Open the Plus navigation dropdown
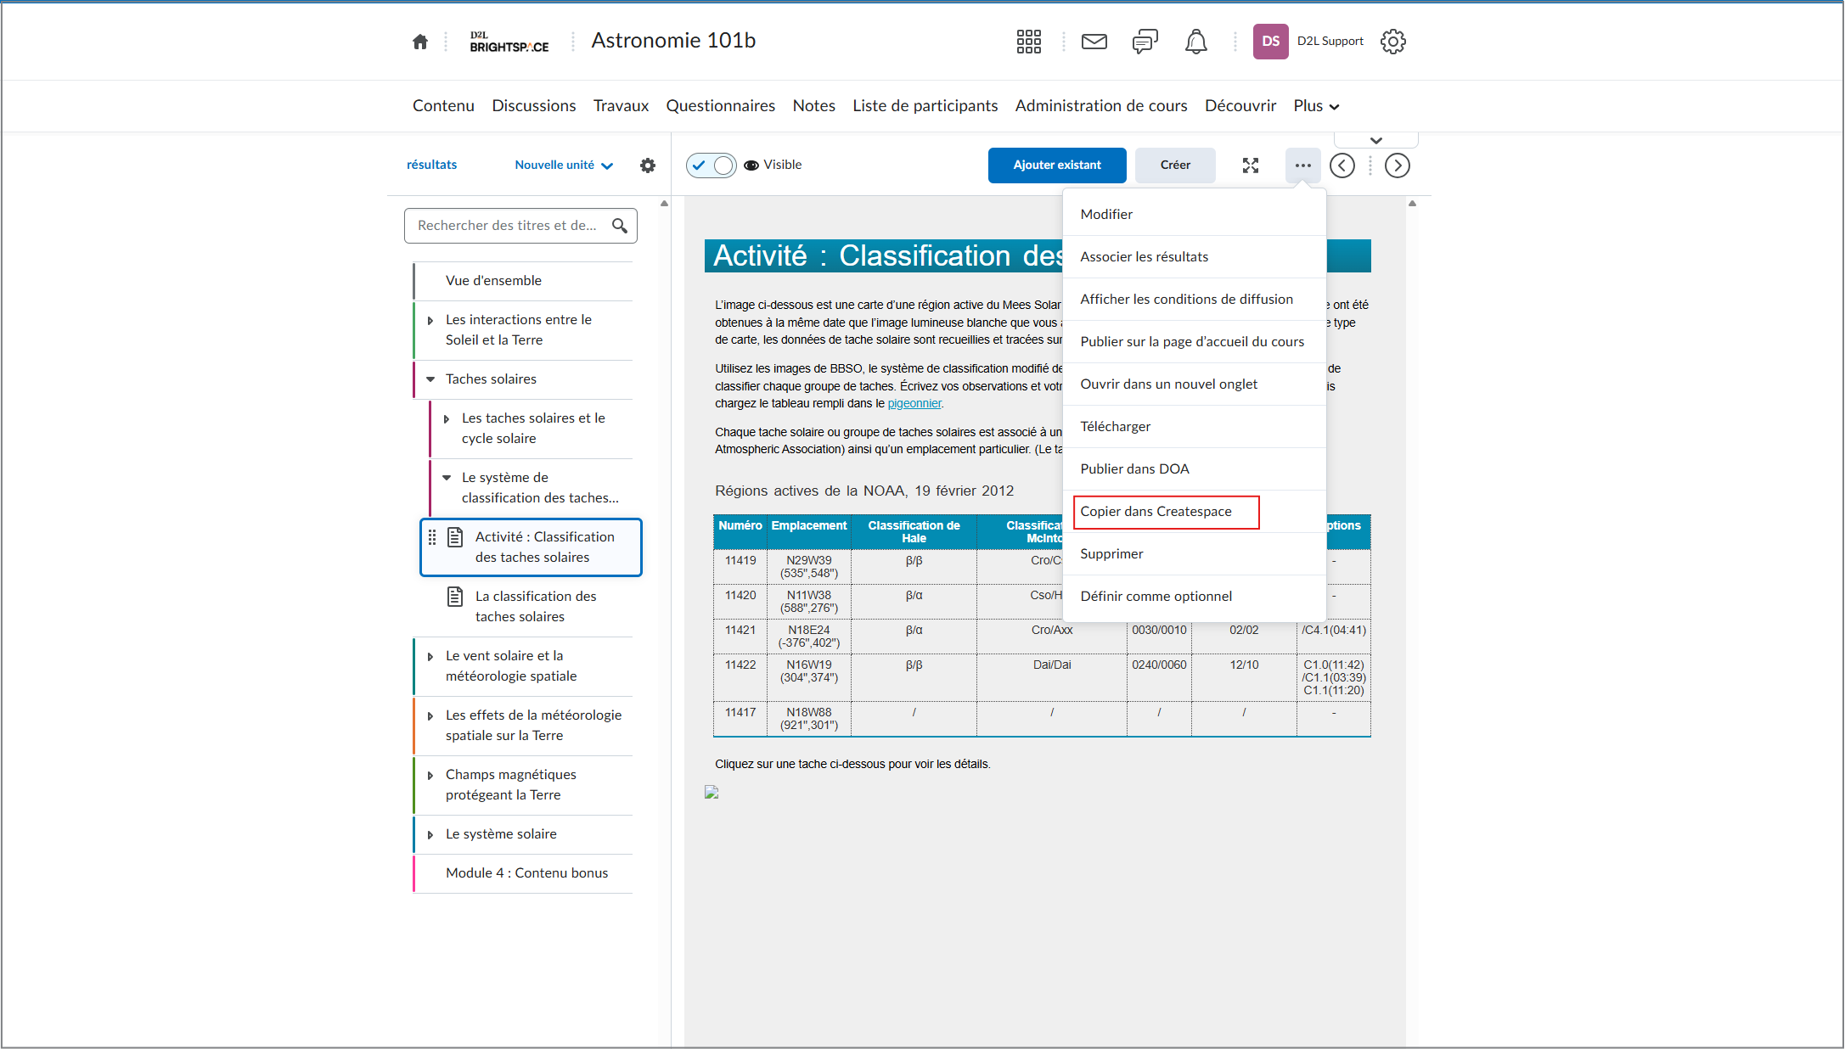This screenshot has width=1845, height=1049. (x=1316, y=106)
